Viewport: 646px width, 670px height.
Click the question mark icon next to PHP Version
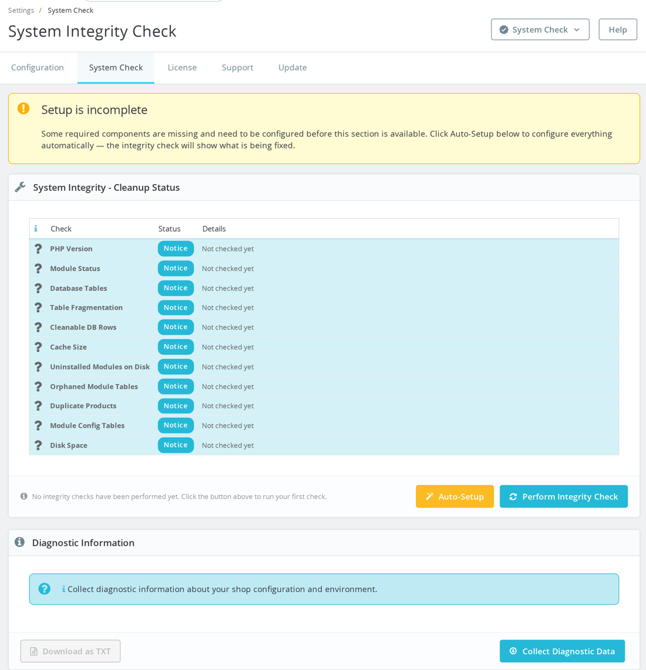click(38, 249)
